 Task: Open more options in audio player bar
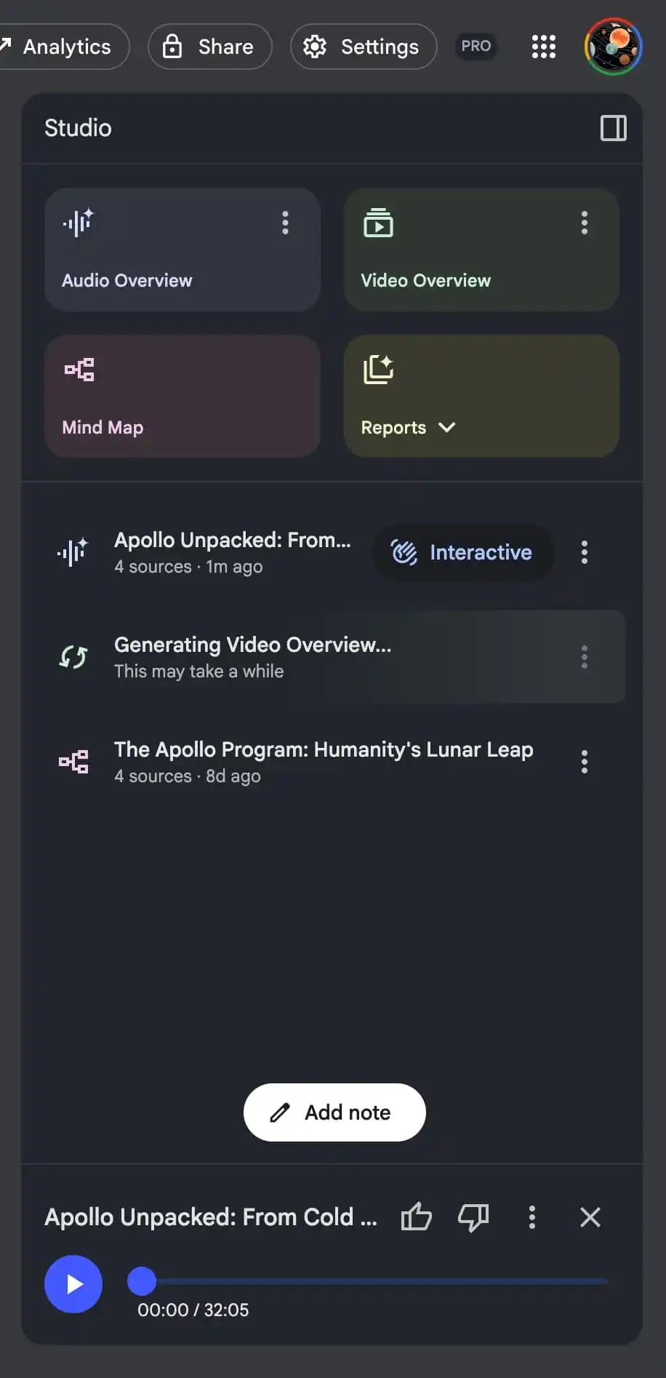click(532, 1216)
